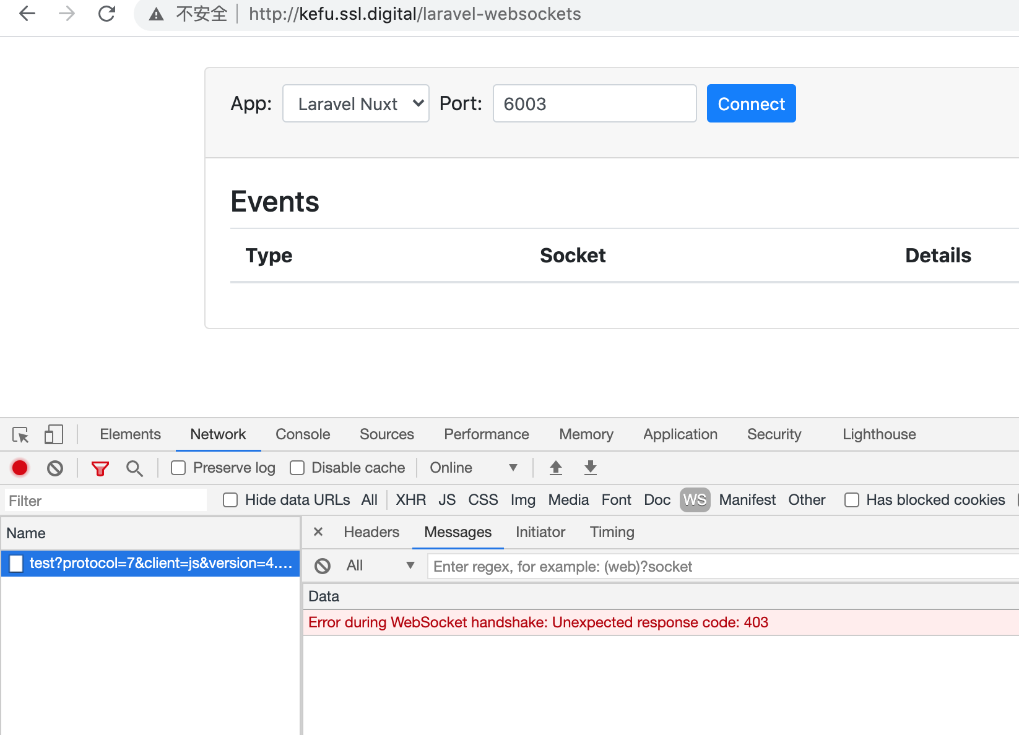Image resolution: width=1019 pixels, height=735 pixels.
Task: Click the Connect button
Action: [x=751, y=103]
